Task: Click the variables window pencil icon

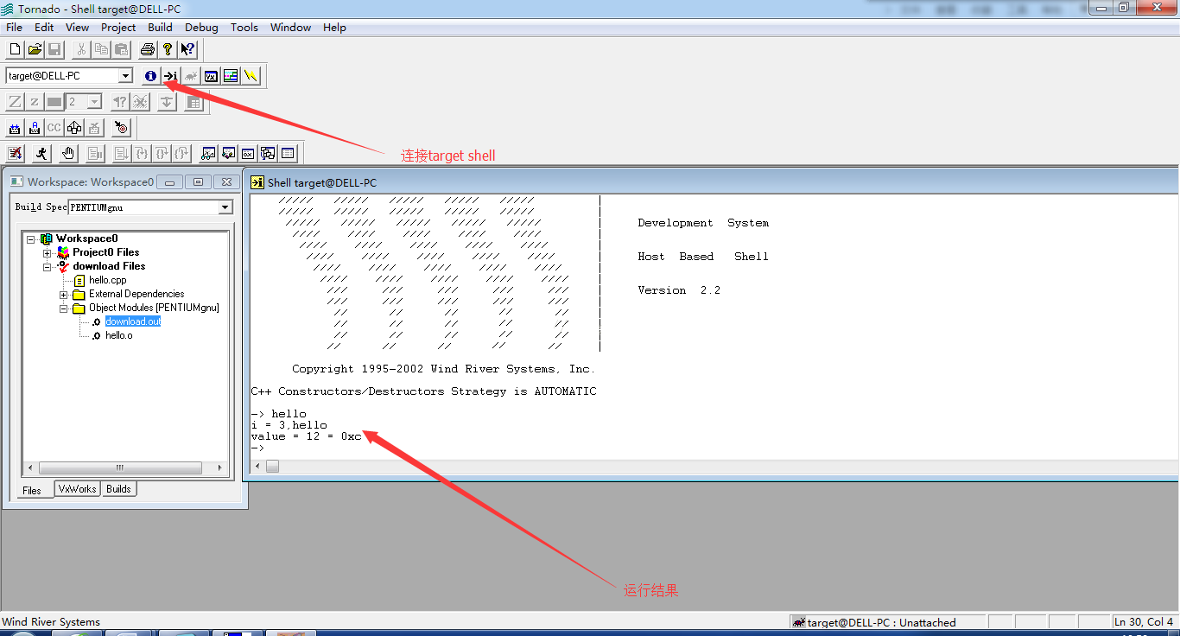Action: [x=228, y=154]
